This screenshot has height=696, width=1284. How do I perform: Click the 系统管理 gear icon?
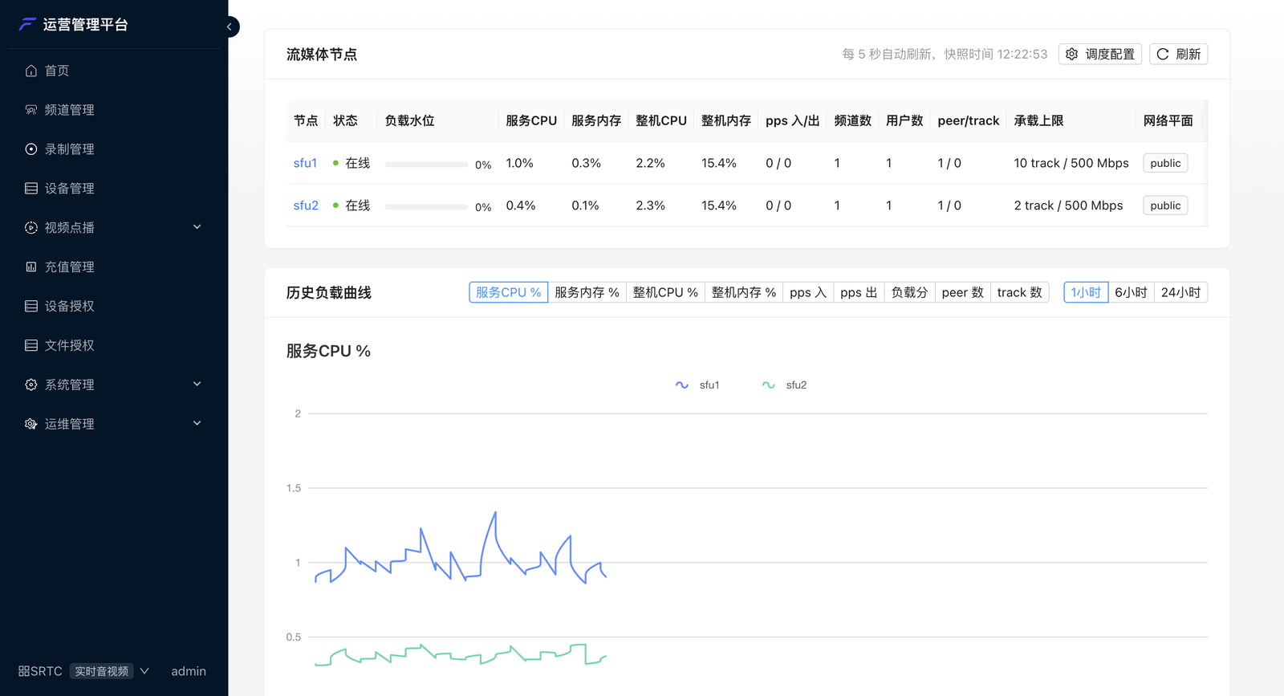31,385
